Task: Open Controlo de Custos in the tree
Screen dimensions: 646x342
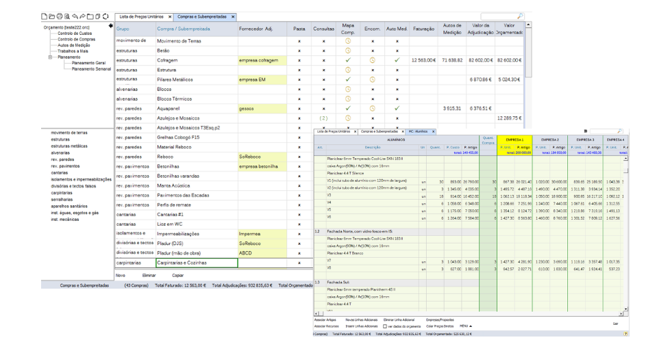Action: point(75,34)
